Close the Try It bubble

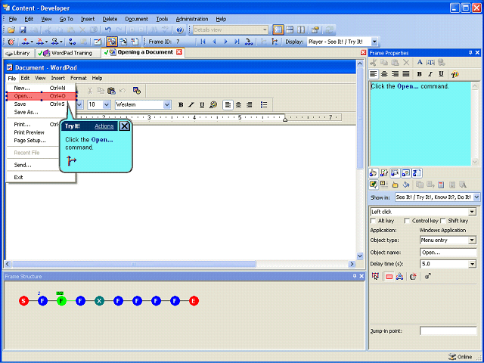[x=124, y=126]
